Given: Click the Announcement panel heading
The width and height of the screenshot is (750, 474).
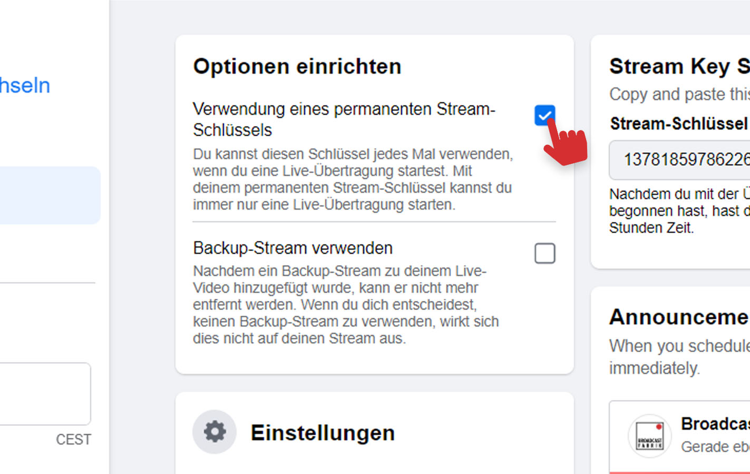Looking at the screenshot, I should pos(679,318).
